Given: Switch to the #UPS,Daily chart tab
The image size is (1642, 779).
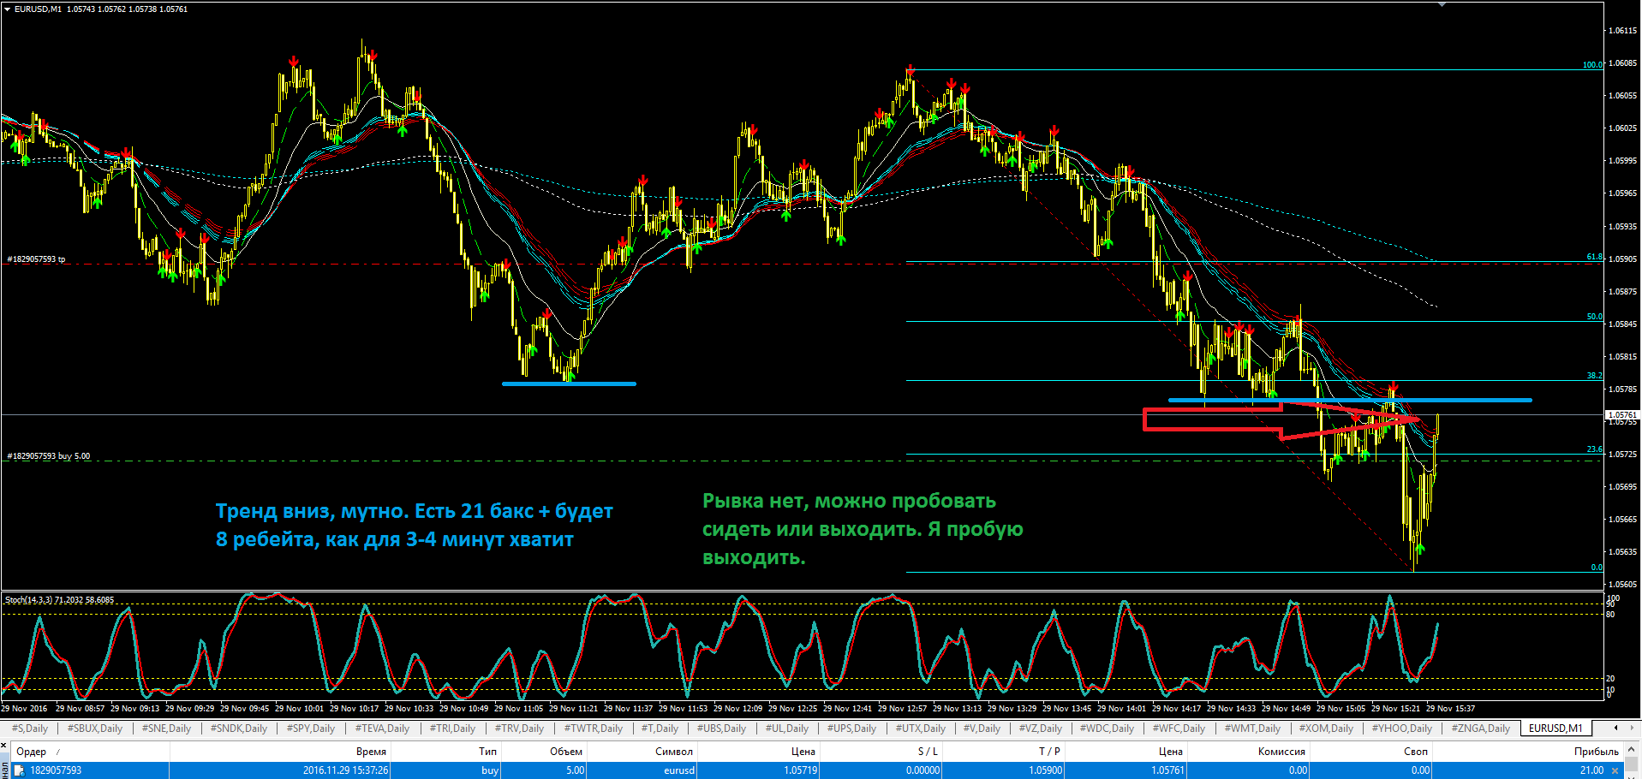Looking at the screenshot, I should click(851, 728).
